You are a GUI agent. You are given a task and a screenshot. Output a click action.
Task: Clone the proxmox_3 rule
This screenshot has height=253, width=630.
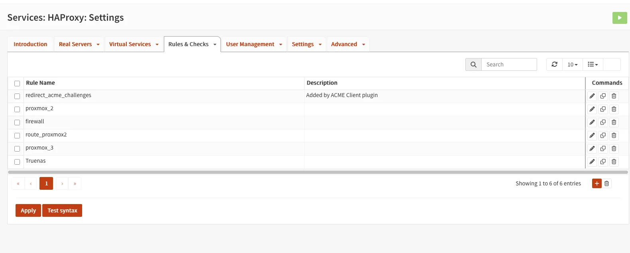[603, 148]
